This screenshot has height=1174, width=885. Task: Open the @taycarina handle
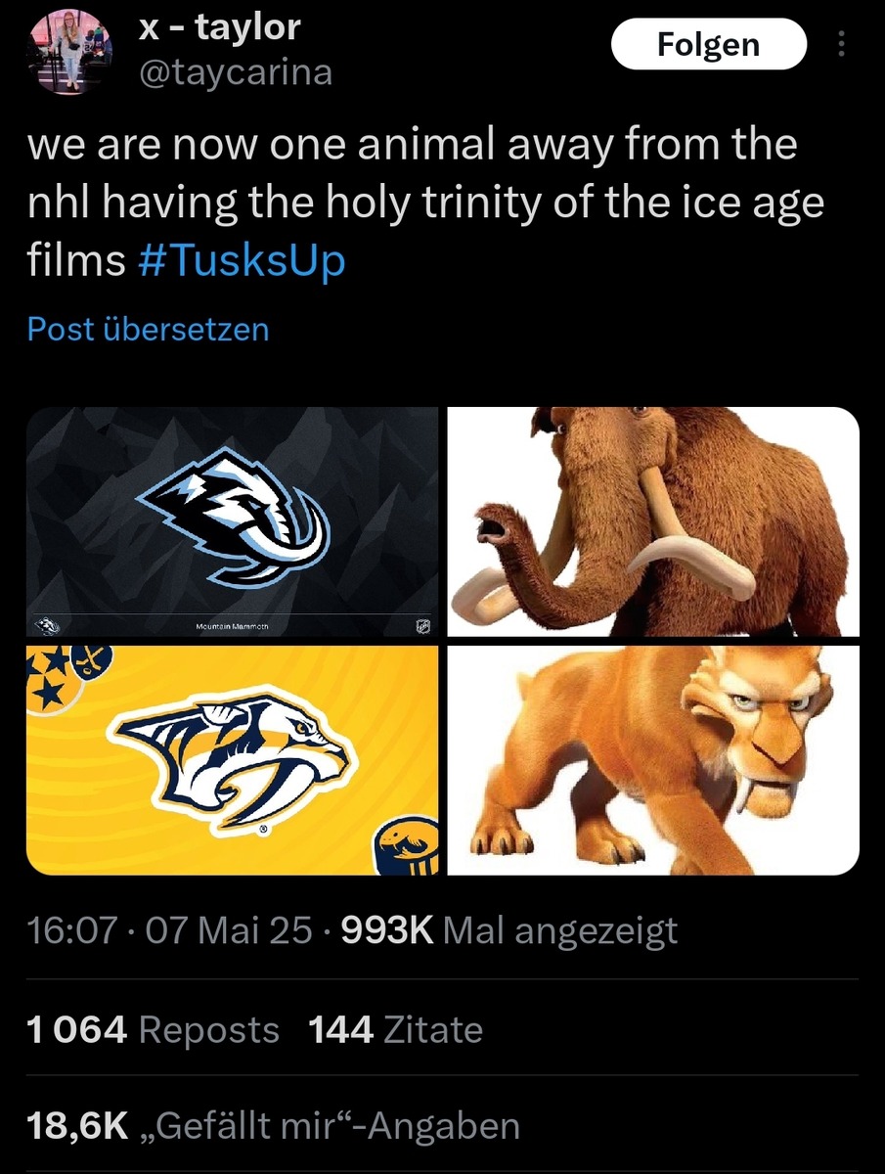click(235, 71)
